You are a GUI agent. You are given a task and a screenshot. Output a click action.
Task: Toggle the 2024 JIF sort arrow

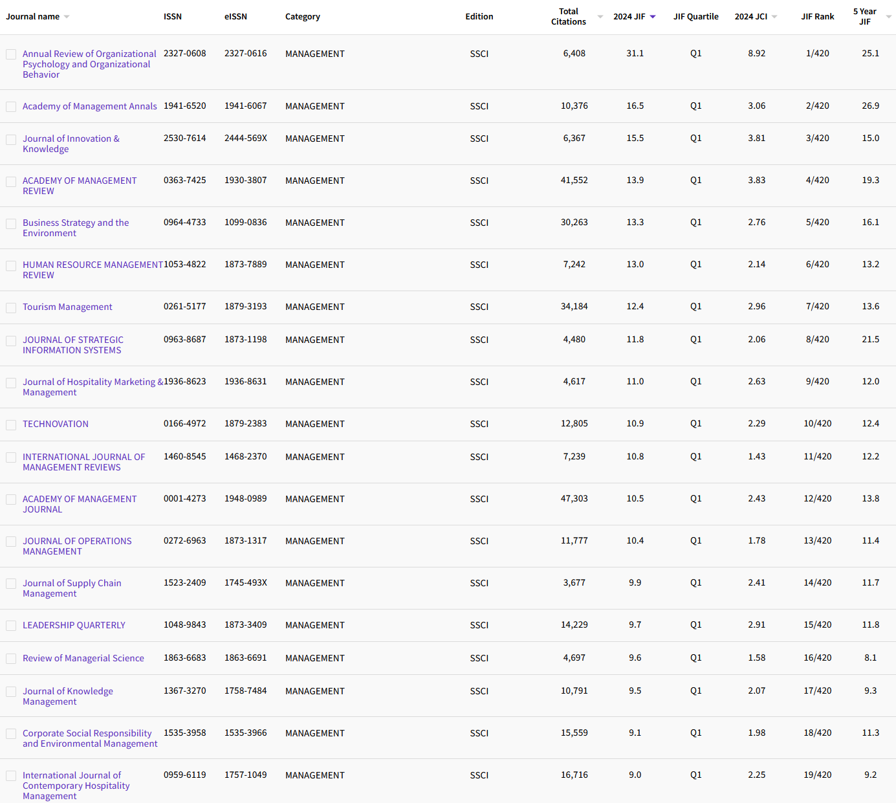tap(653, 17)
